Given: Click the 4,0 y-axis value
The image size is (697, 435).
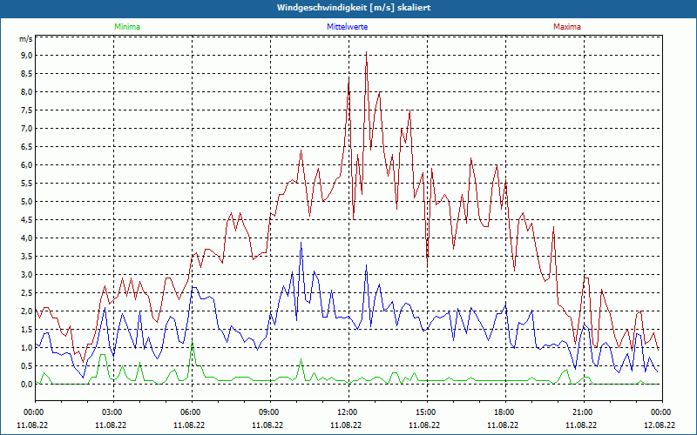Looking at the screenshot, I should 26,238.
